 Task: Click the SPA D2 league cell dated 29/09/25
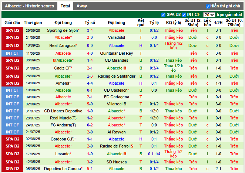click(x=12, y=30)
